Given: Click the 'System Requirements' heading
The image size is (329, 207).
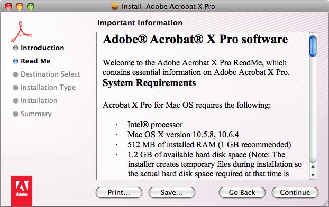Looking at the screenshot, I should [x=149, y=83].
